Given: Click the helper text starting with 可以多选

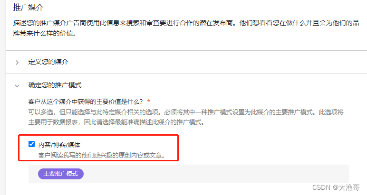Looking at the screenshot, I should [186, 112].
